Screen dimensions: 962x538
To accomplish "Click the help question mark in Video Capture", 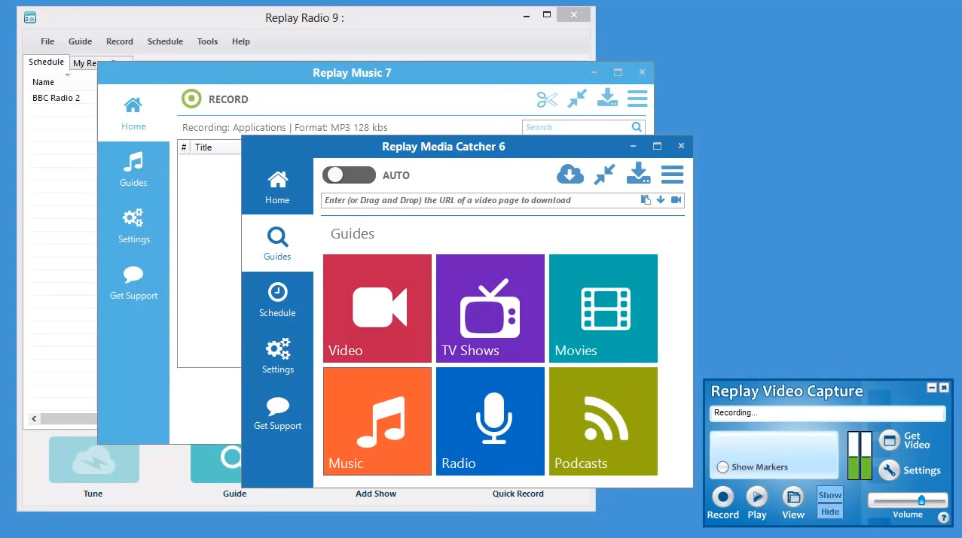I will click(943, 518).
